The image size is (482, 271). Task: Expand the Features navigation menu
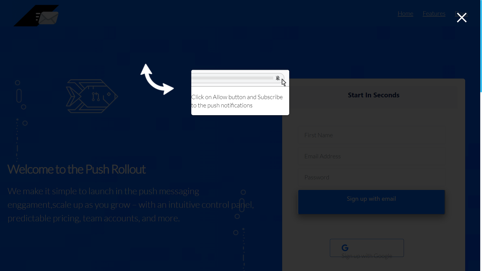pyautogui.click(x=434, y=13)
